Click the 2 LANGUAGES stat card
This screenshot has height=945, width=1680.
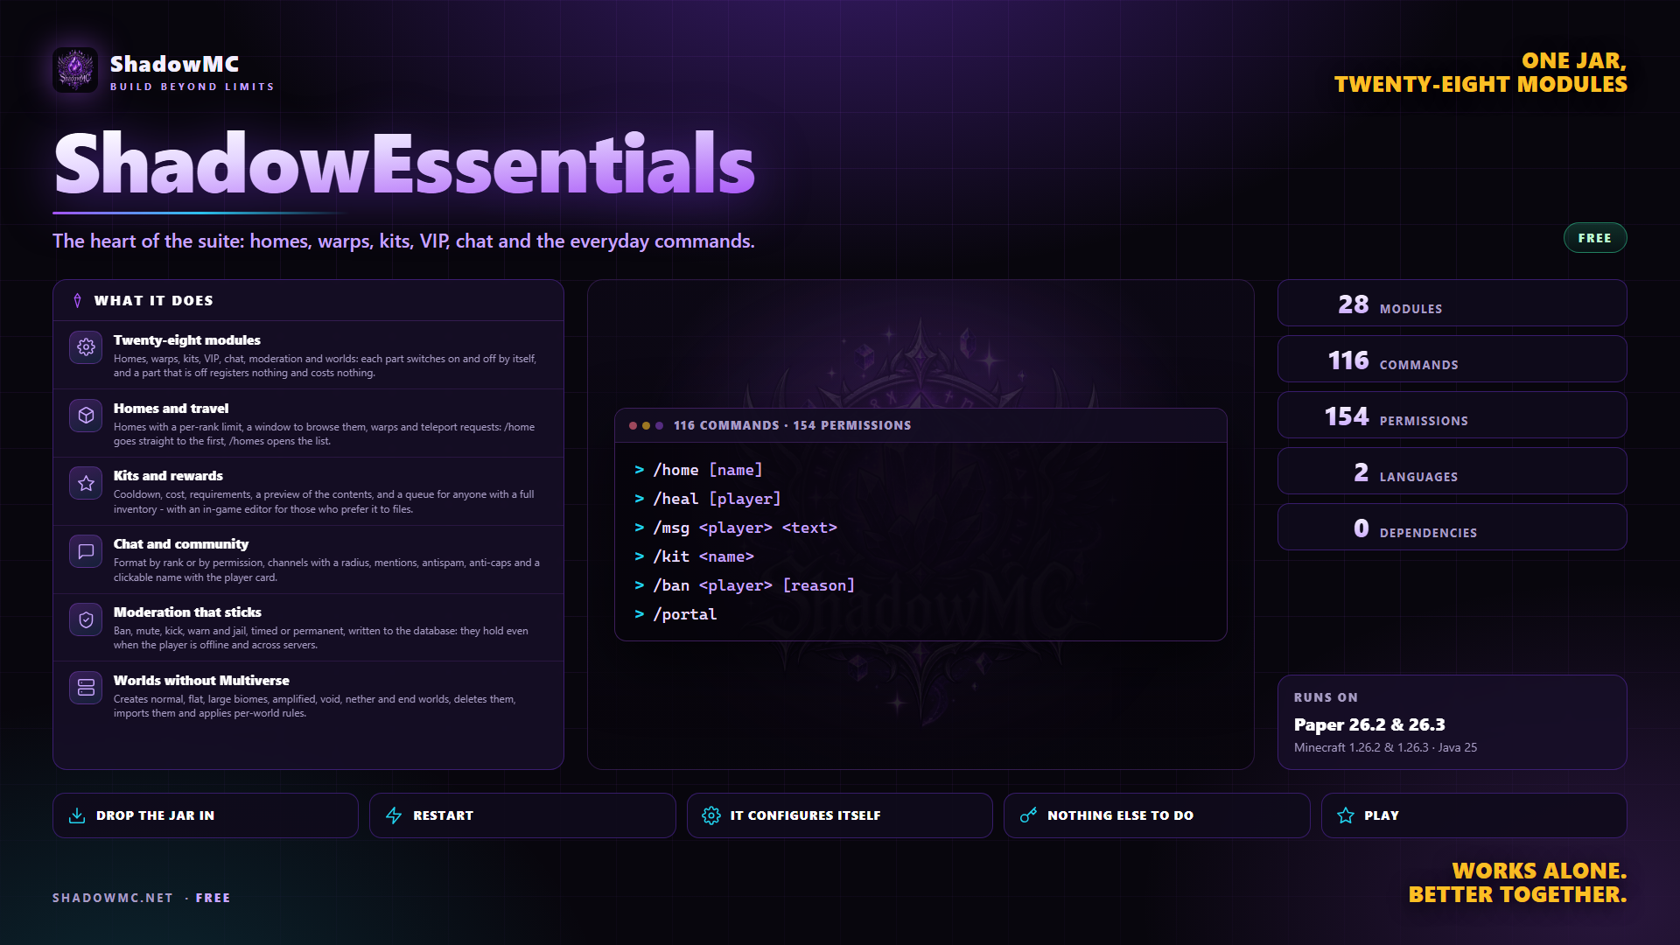point(1452,471)
